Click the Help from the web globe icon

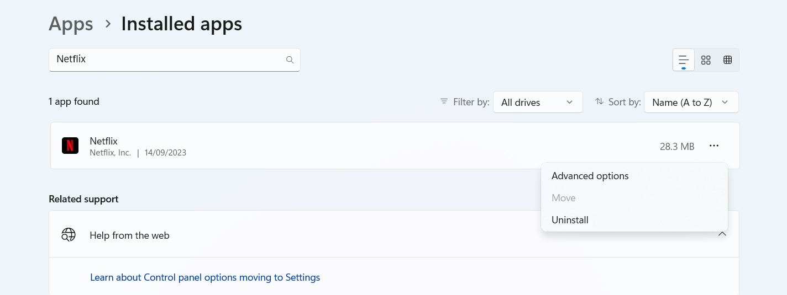[x=69, y=235]
